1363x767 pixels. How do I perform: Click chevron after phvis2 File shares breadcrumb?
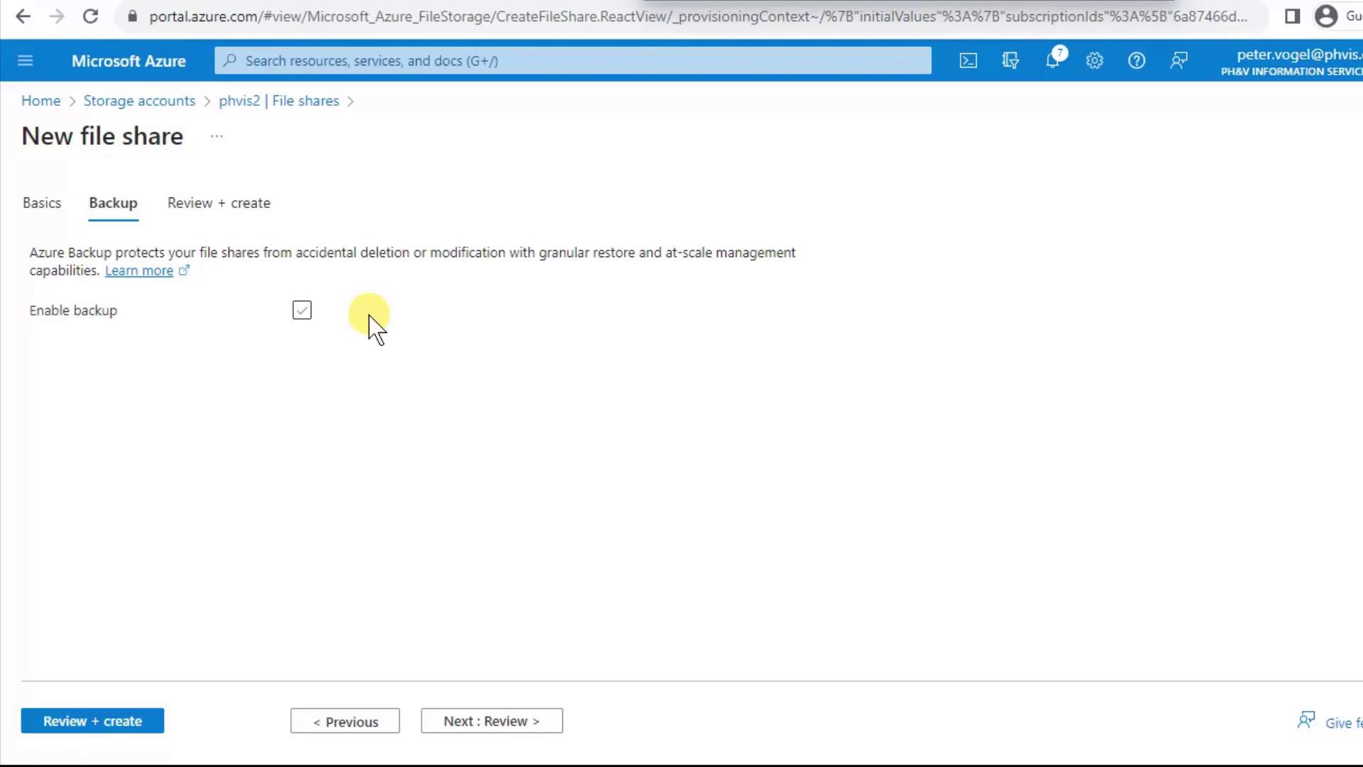click(x=351, y=102)
